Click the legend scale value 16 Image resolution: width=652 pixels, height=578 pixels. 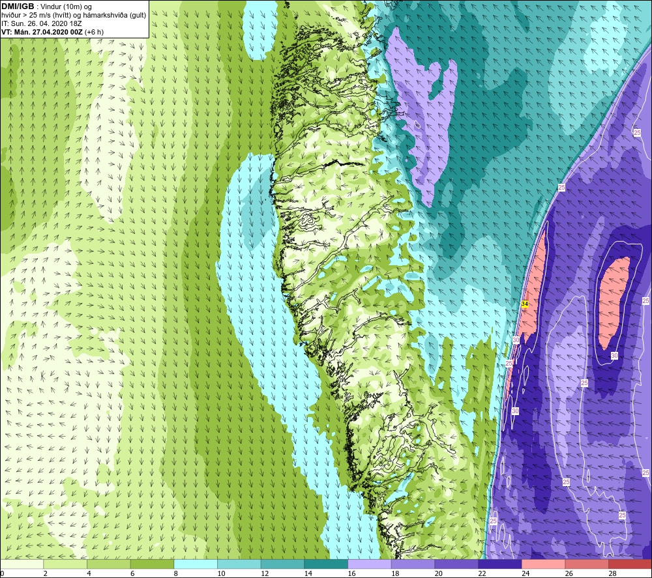pyautogui.click(x=352, y=573)
